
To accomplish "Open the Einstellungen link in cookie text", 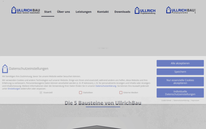I will (14, 89).
